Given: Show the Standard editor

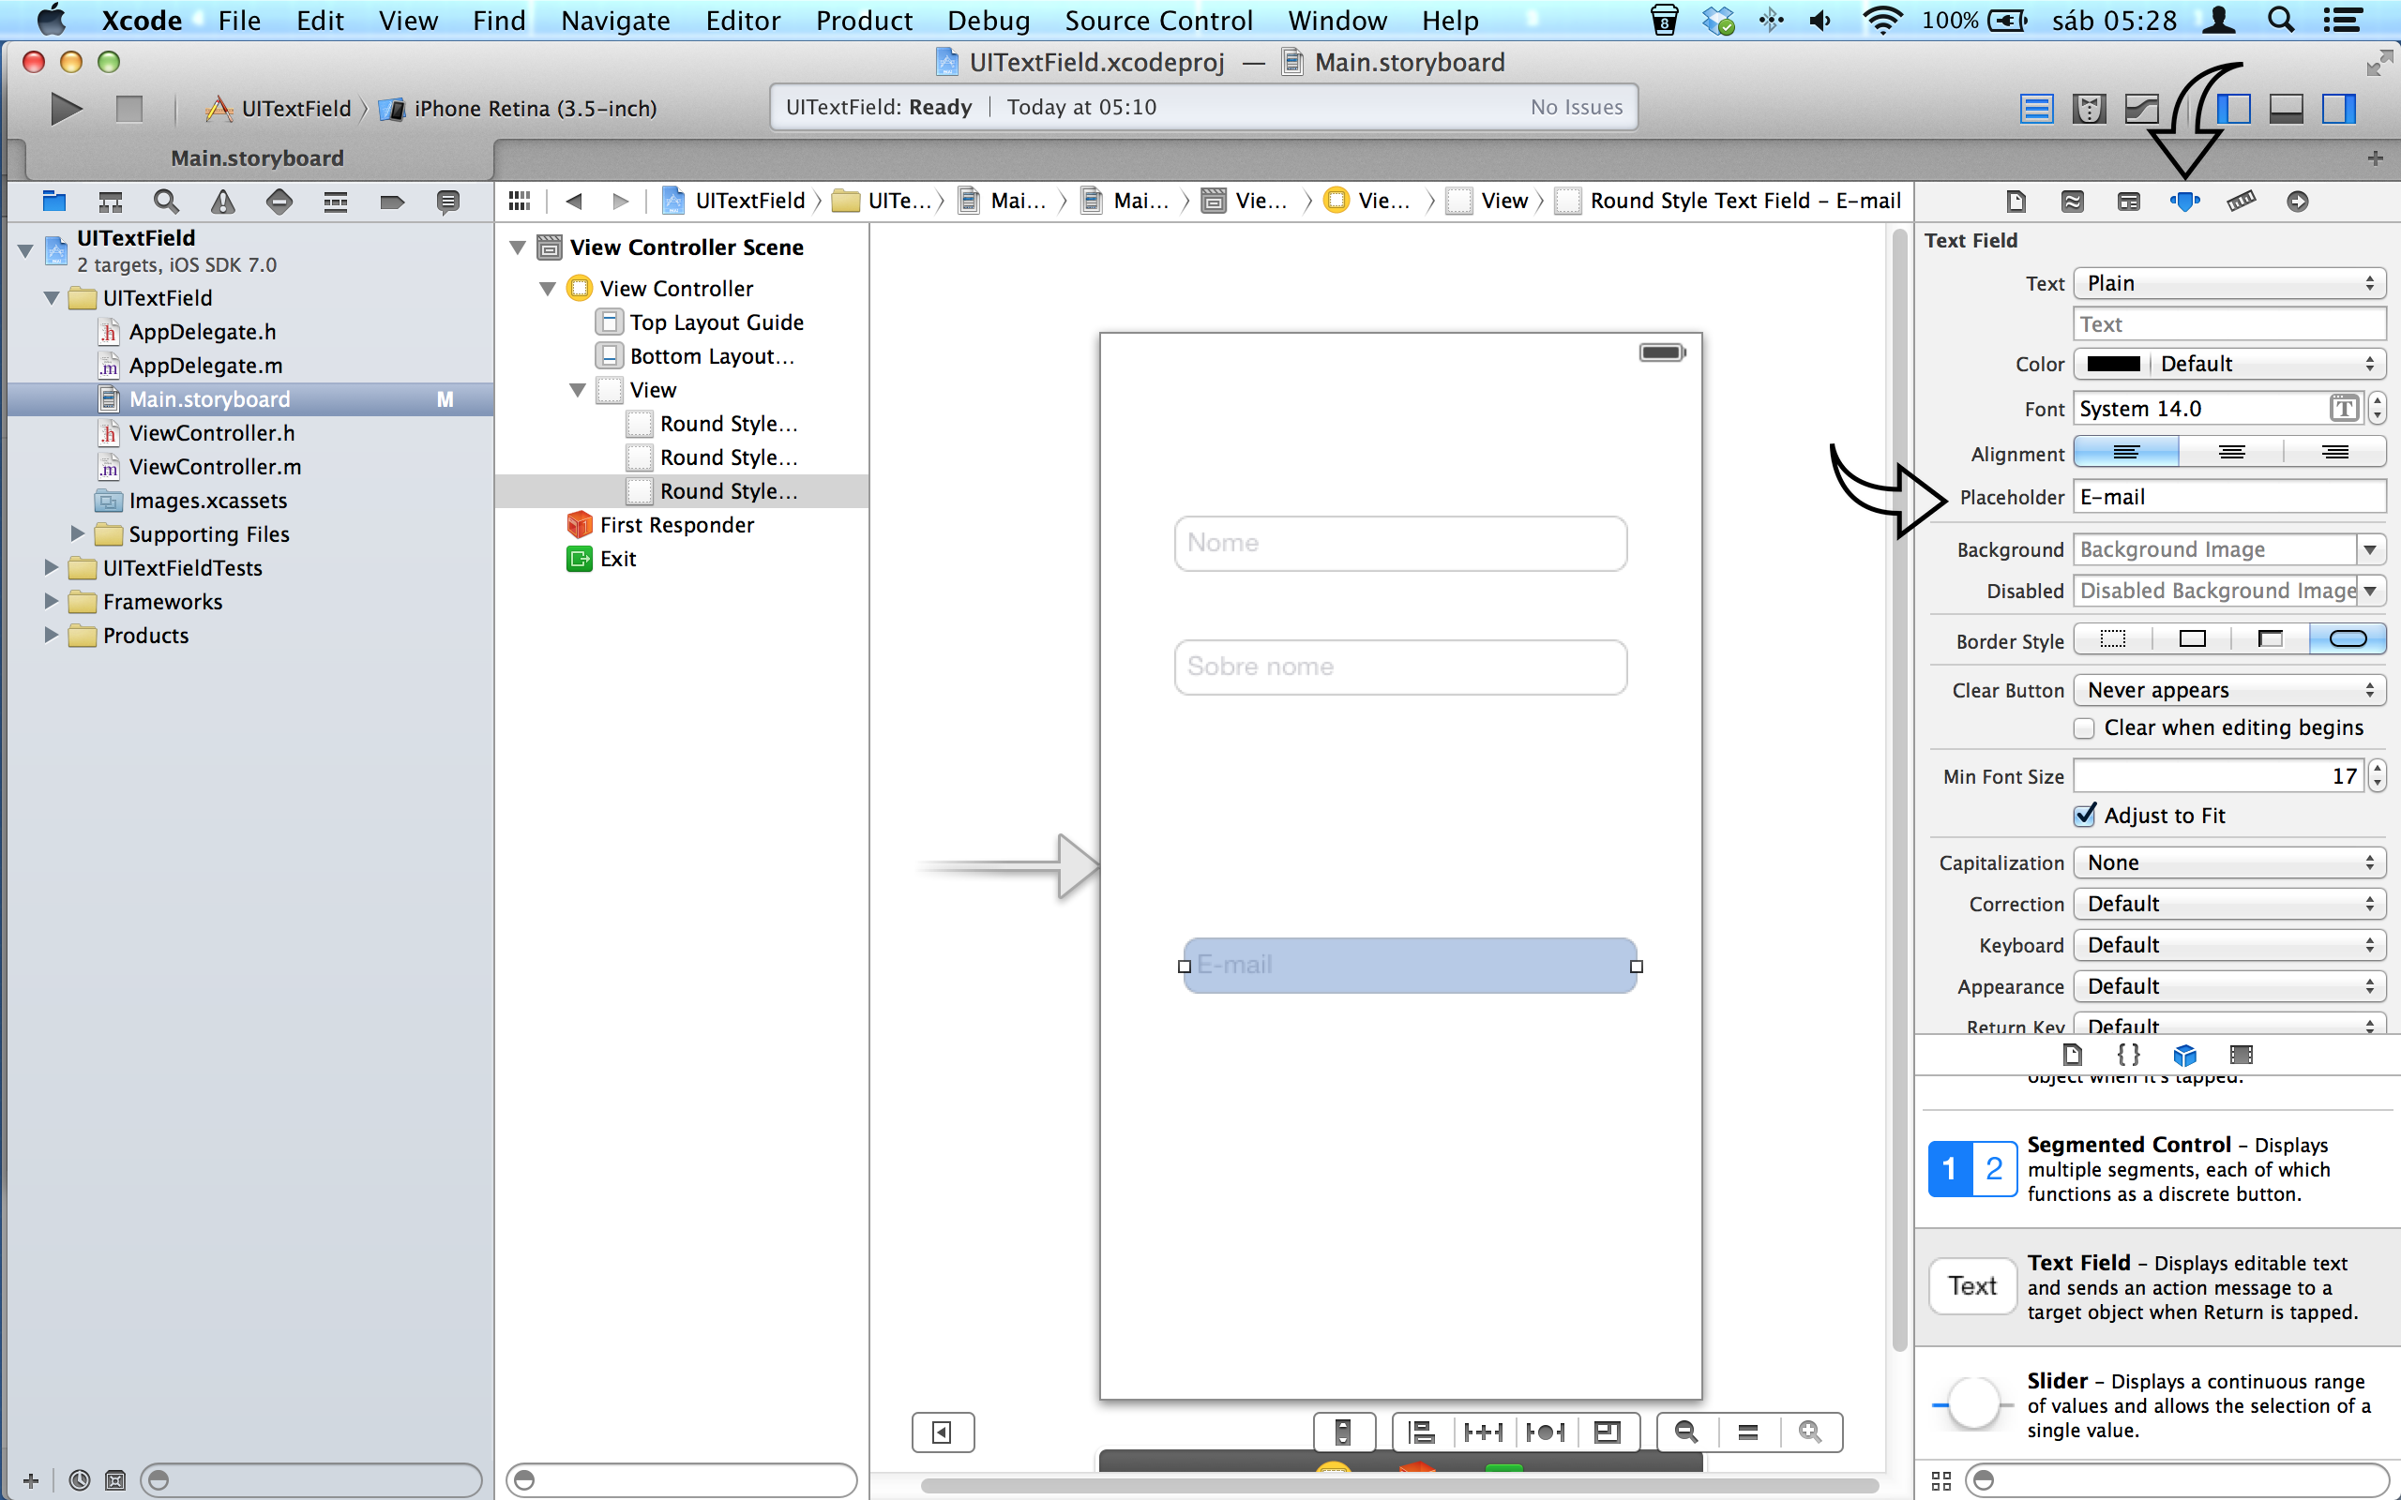Looking at the screenshot, I should tap(2036, 108).
